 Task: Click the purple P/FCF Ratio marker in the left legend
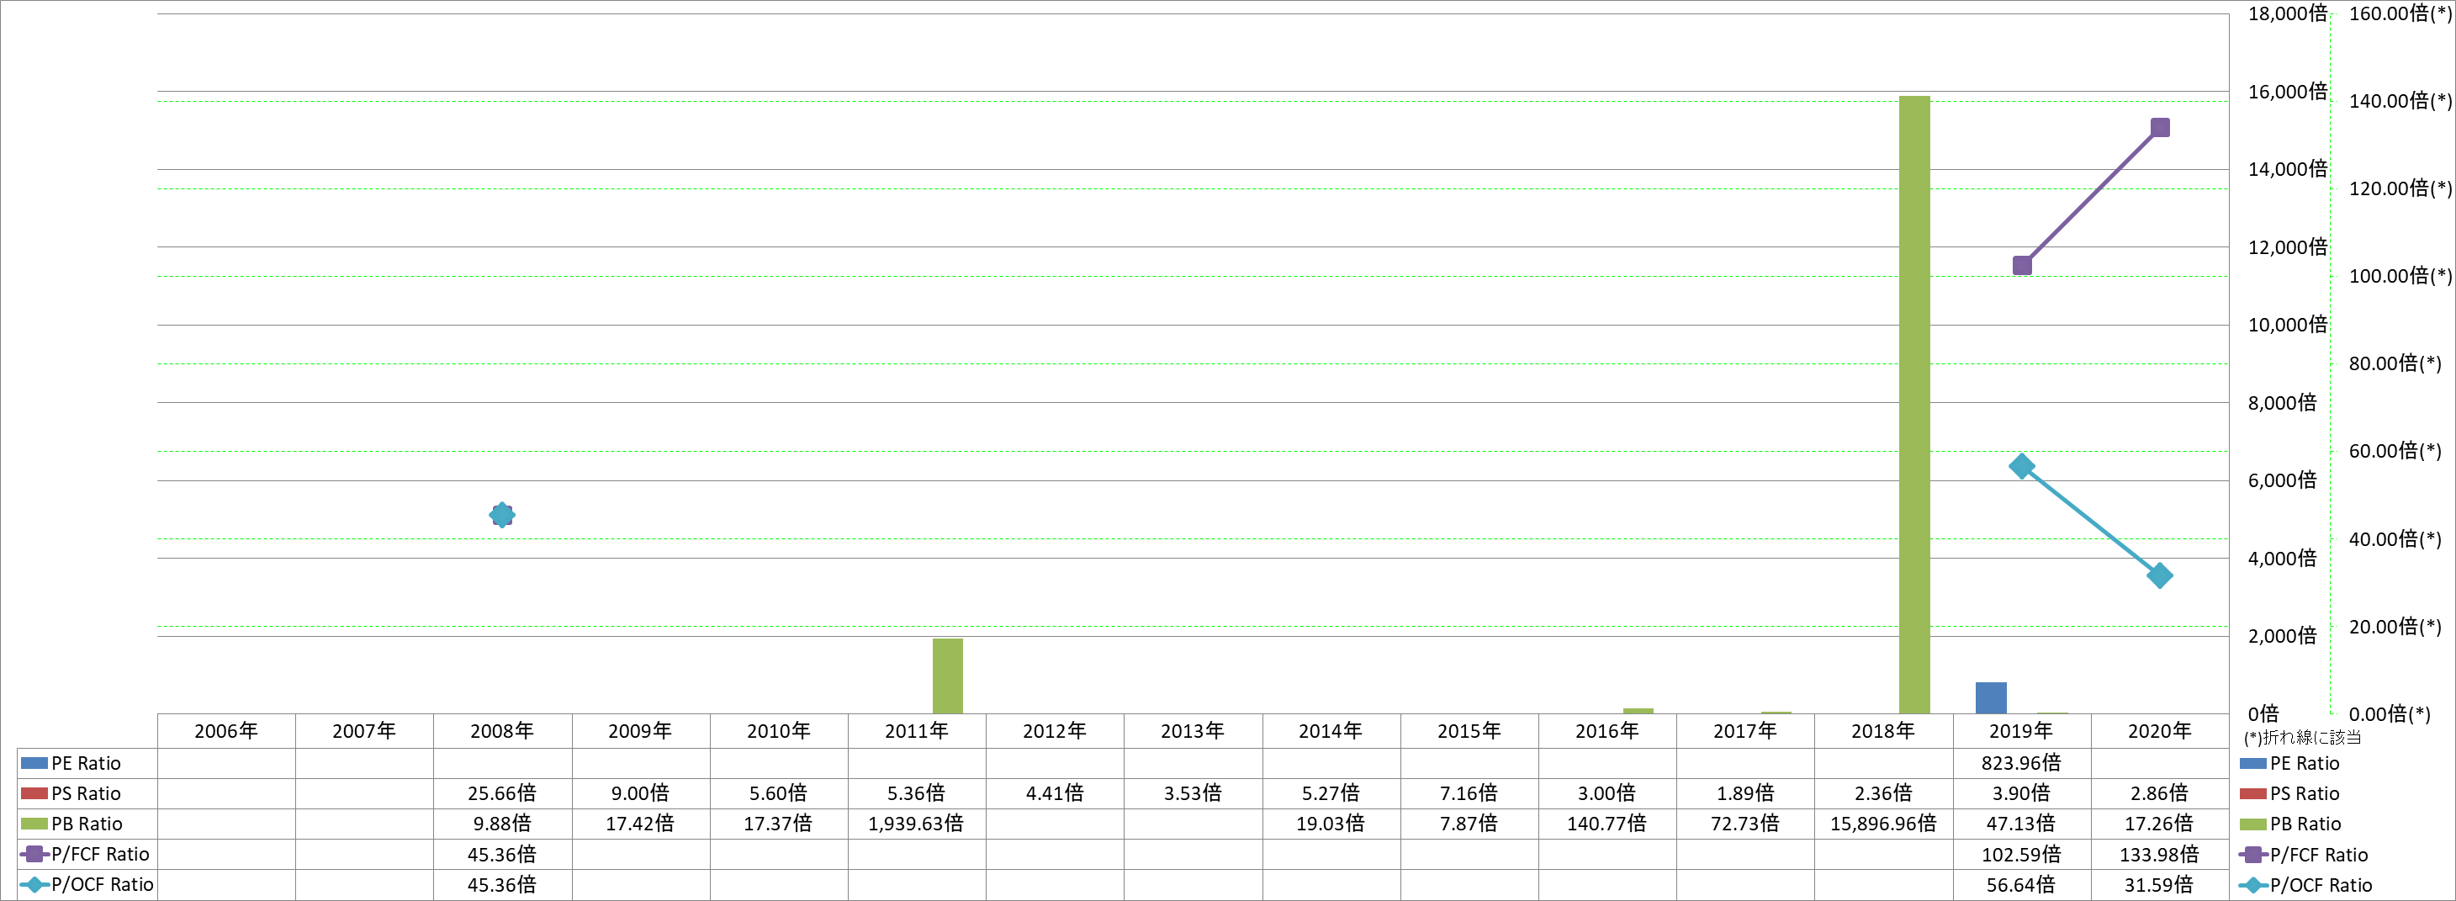[34, 853]
